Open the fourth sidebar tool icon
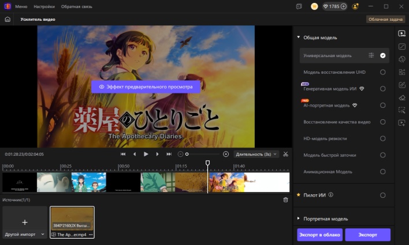The image size is (409, 245). (x=401, y=72)
